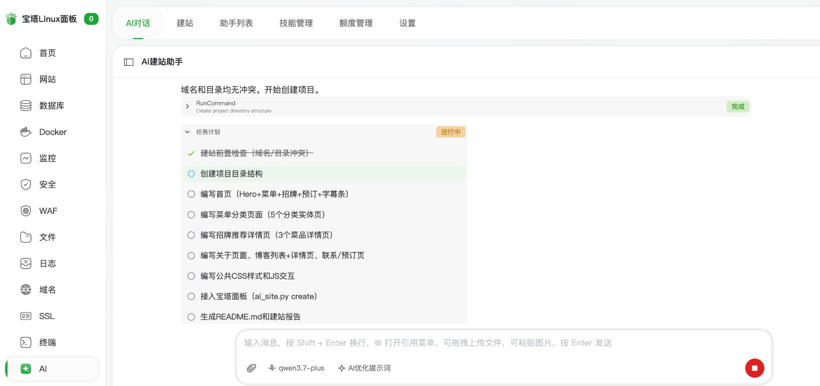This screenshot has width=820, height=386.
Task: Open 日志 log icon in sidebar
Action: (x=26, y=263)
